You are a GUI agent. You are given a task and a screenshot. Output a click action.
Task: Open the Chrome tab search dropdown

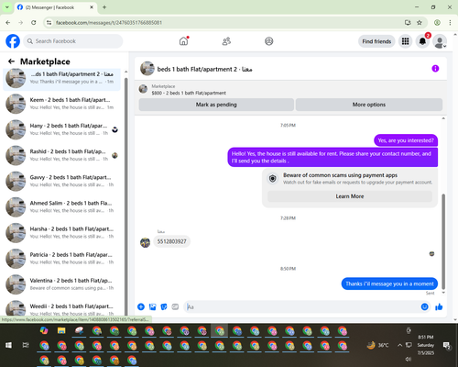[x=6, y=7]
